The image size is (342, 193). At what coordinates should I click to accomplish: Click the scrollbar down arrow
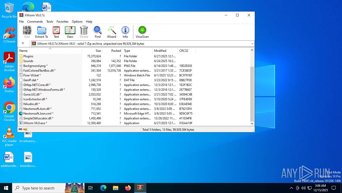click(252, 124)
